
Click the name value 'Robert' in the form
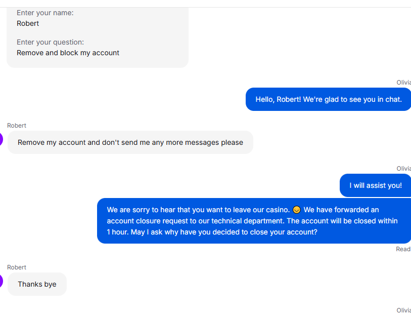tap(28, 23)
